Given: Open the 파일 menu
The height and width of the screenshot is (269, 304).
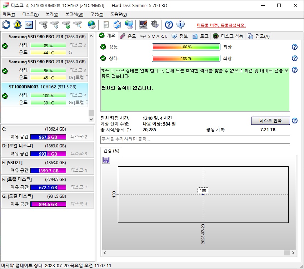Looking at the screenshot, I should tap(9, 15).
